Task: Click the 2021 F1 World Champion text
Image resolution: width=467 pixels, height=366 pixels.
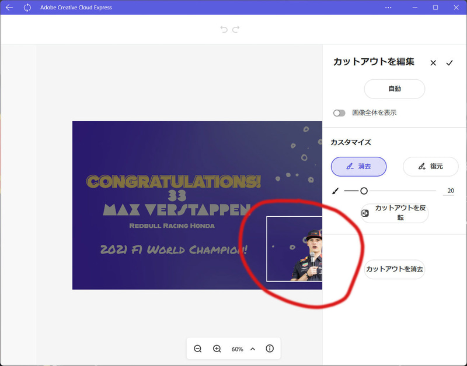Action: (x=173, y=249)
